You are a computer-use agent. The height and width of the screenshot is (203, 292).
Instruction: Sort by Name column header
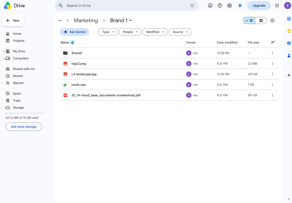[65, 42]
